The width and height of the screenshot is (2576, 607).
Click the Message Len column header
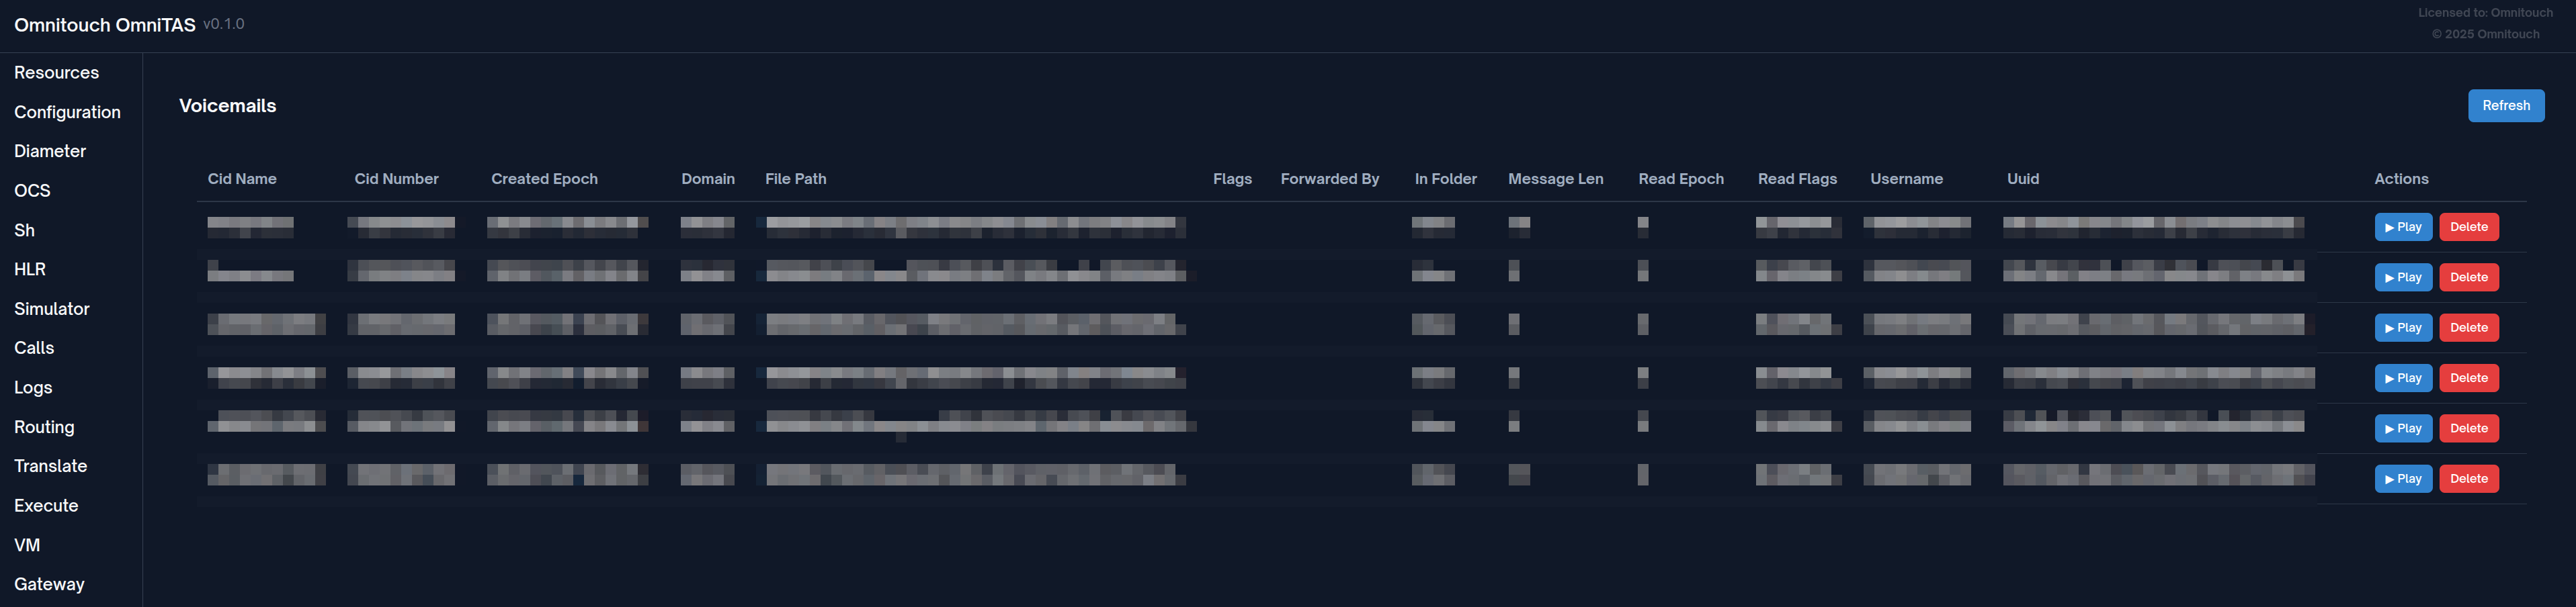point(1554,179)
